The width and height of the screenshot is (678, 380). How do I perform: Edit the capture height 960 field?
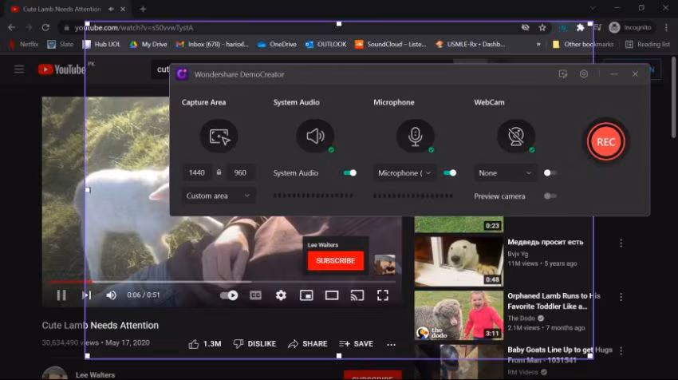click(240, 172)
